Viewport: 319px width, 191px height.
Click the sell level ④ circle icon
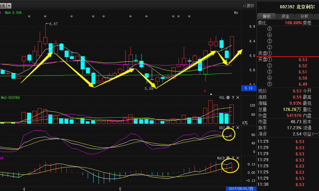point(269,35)
